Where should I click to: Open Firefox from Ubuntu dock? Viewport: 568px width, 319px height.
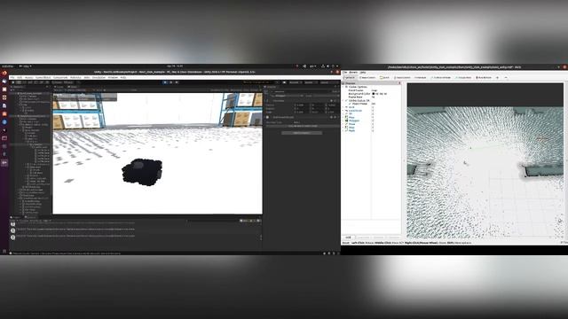(4, 73)
